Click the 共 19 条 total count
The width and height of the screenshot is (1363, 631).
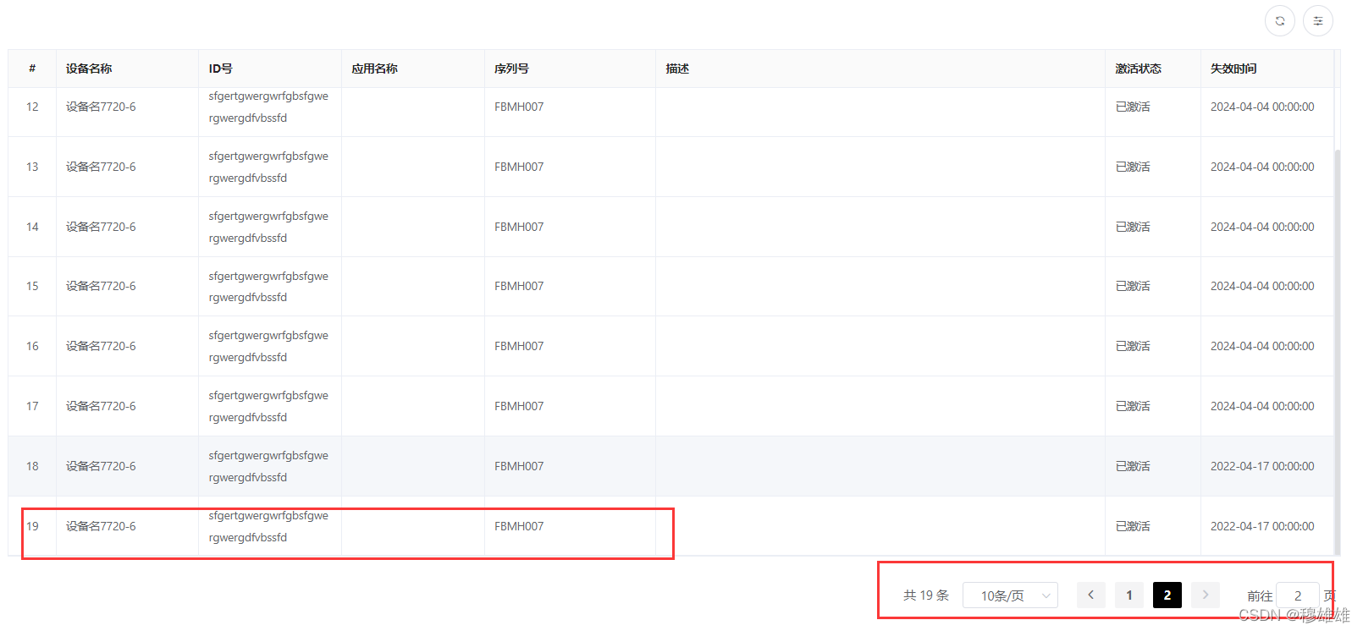(926, 595)
